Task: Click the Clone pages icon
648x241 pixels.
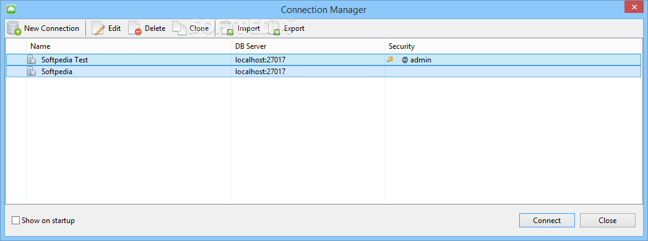Action: click(x=179, y=28)
